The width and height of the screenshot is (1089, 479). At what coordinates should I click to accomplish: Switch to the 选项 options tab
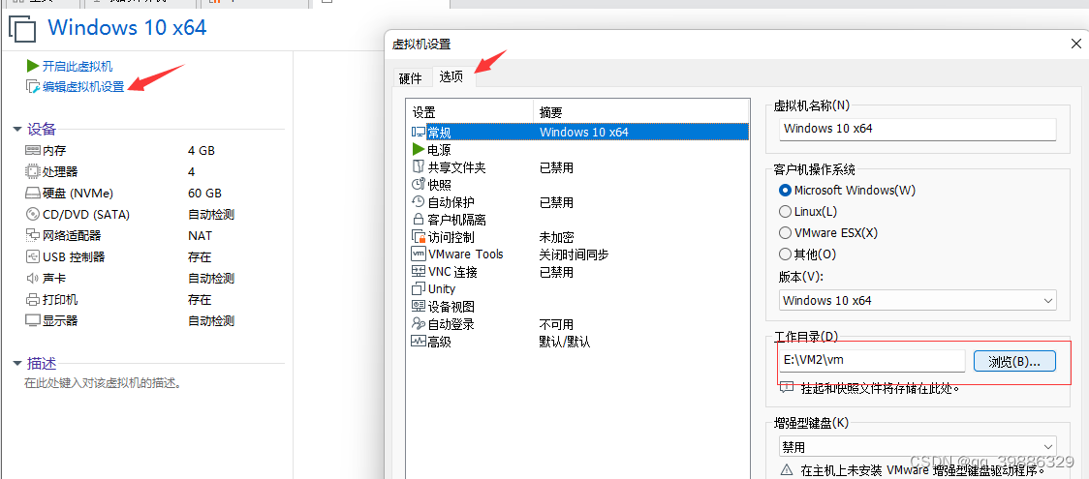click(451, 77)
